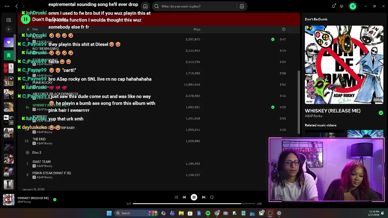Open the Spotify taskbar icon
This screenshot has height=218, width=388.
pyautogui.click(x=208, y=213)
